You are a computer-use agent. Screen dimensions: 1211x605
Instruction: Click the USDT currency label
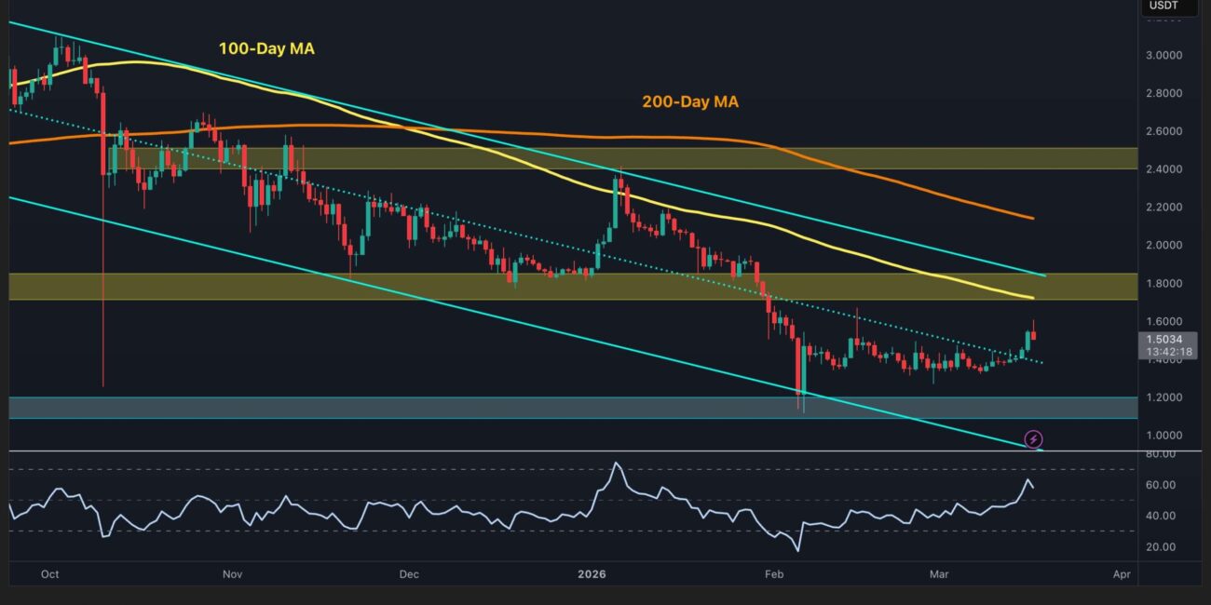pos(1163,6)
